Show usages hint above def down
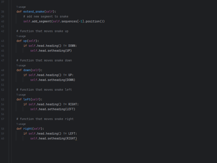 (21, 65)
